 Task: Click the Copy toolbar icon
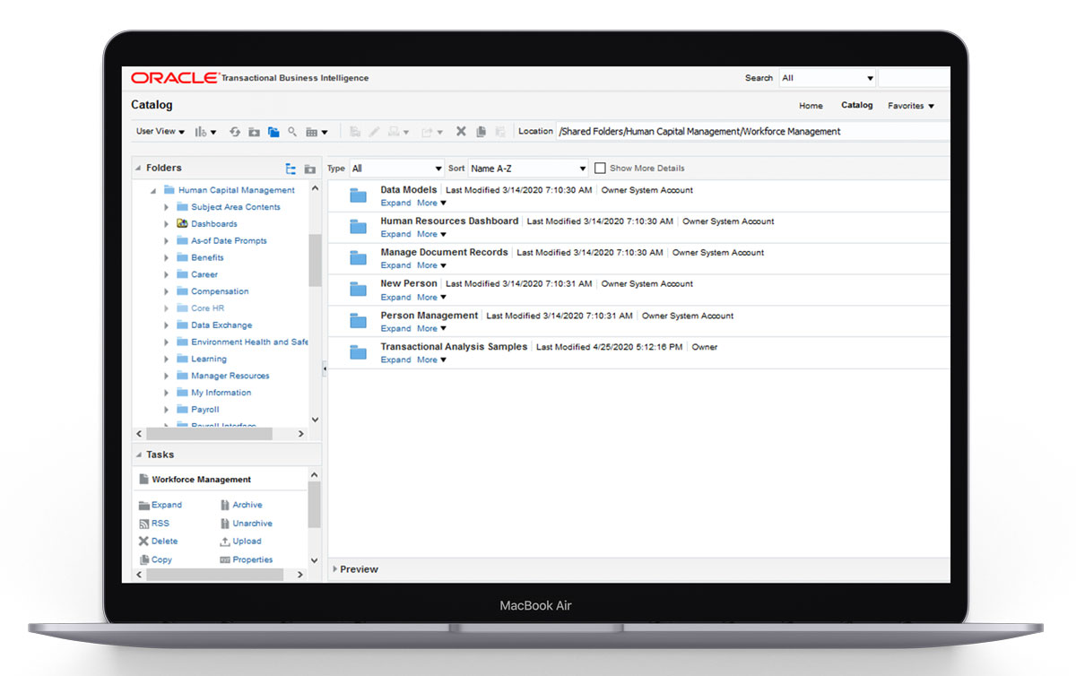[x=481, y=132]
